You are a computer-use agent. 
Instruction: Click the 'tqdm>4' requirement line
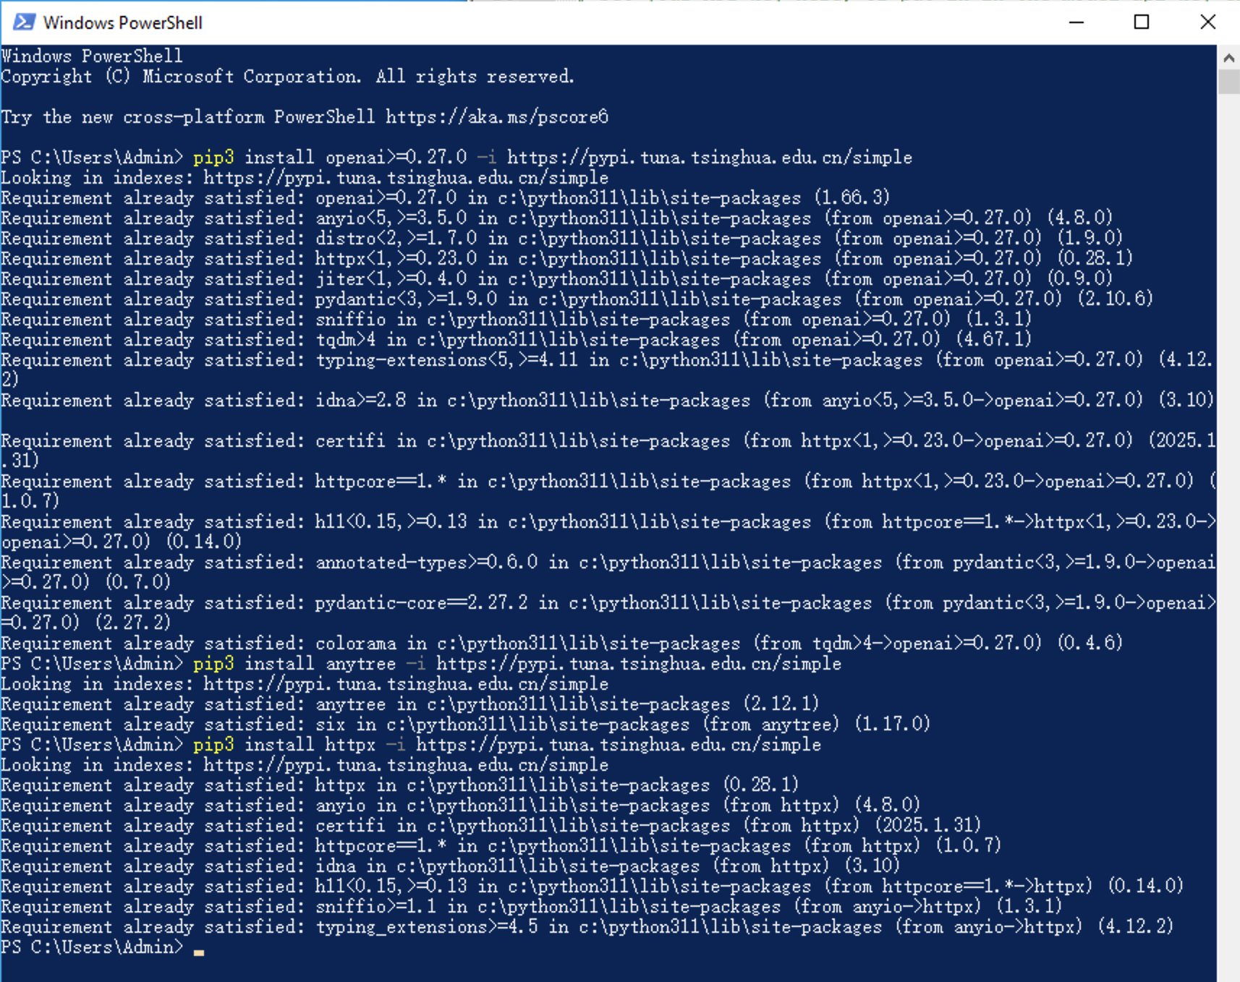517,340
